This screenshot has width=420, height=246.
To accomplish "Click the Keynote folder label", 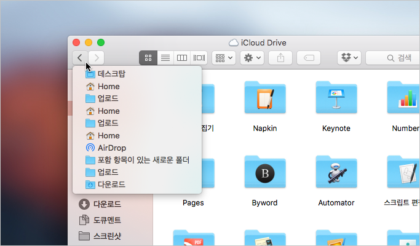I will point(336,129).
